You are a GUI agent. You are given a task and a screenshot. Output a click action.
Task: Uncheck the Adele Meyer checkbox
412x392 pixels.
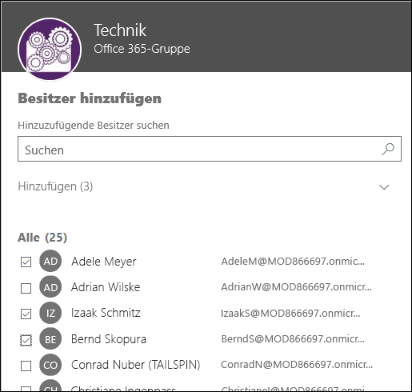coord(26,262)
